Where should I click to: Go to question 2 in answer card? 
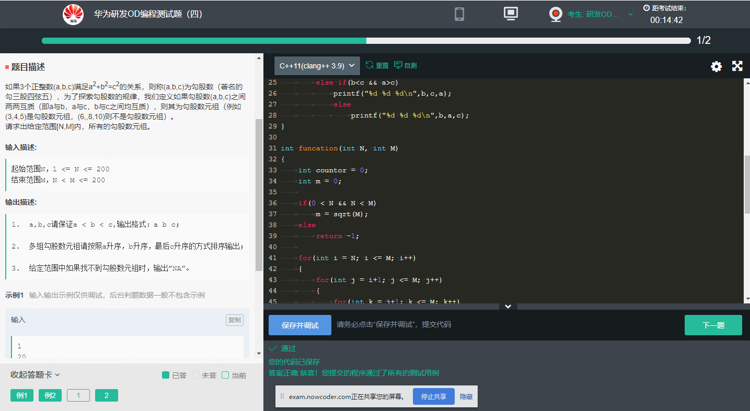point(107,395)
